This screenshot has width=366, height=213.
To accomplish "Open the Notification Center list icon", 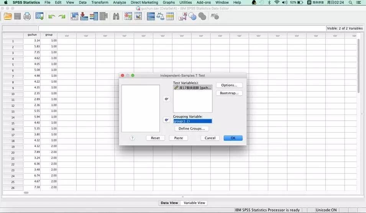I will pyautogui.click(x=359, y=3).
